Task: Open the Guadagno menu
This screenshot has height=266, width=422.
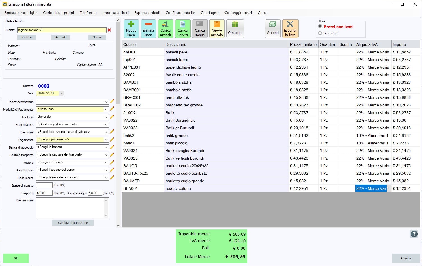Action: click(210, 13)
